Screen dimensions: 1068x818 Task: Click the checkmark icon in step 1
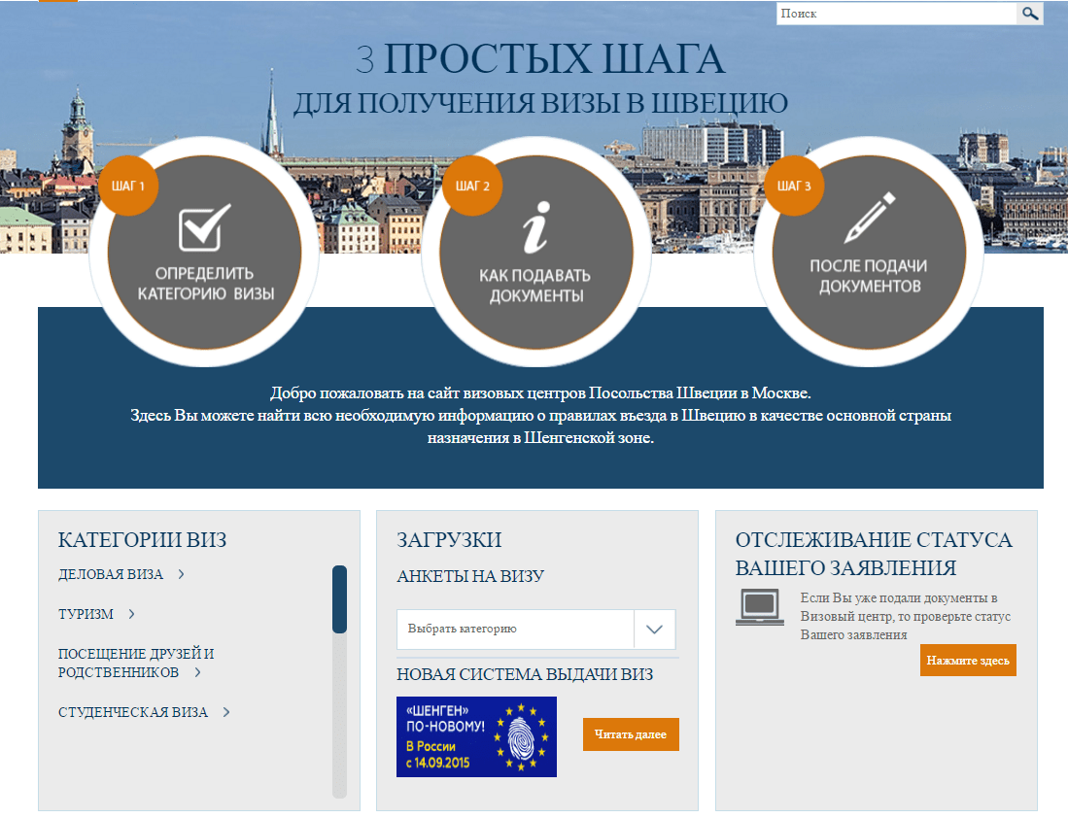click(205, 226)
